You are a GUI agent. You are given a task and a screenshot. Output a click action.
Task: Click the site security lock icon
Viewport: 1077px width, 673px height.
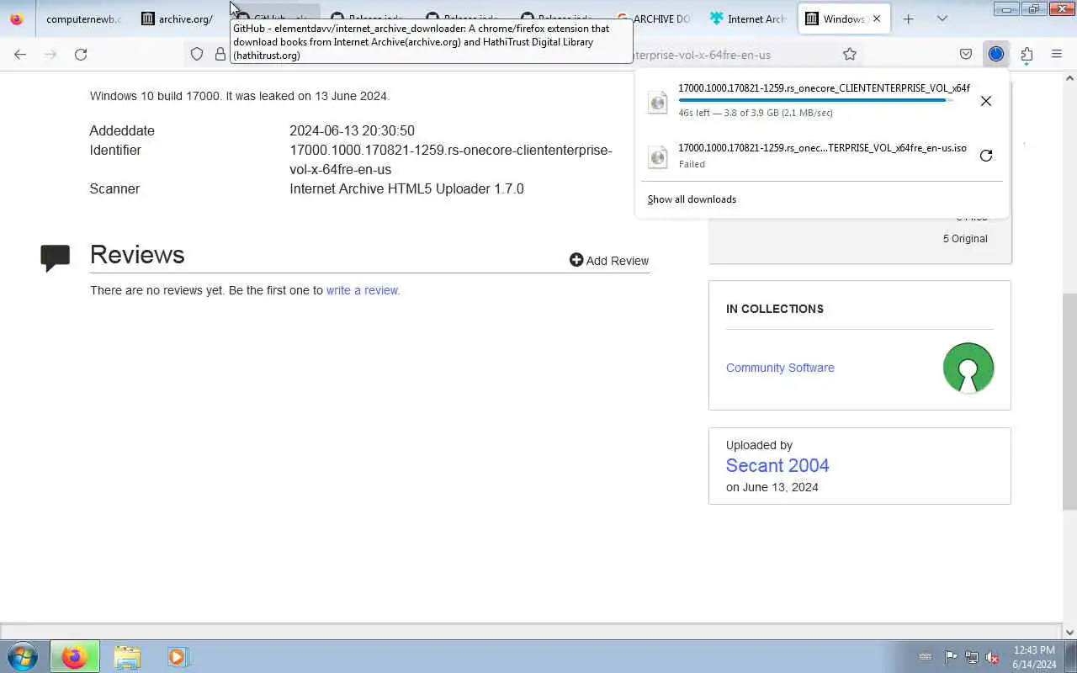point(220,54)
